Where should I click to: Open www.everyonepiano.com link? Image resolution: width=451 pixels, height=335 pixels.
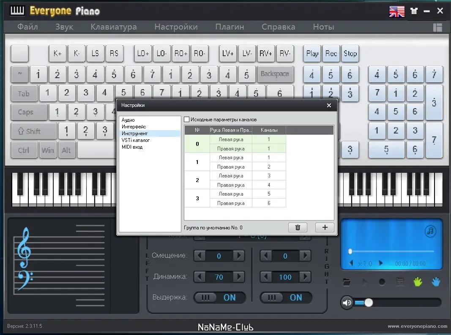(x=417, y=326)
